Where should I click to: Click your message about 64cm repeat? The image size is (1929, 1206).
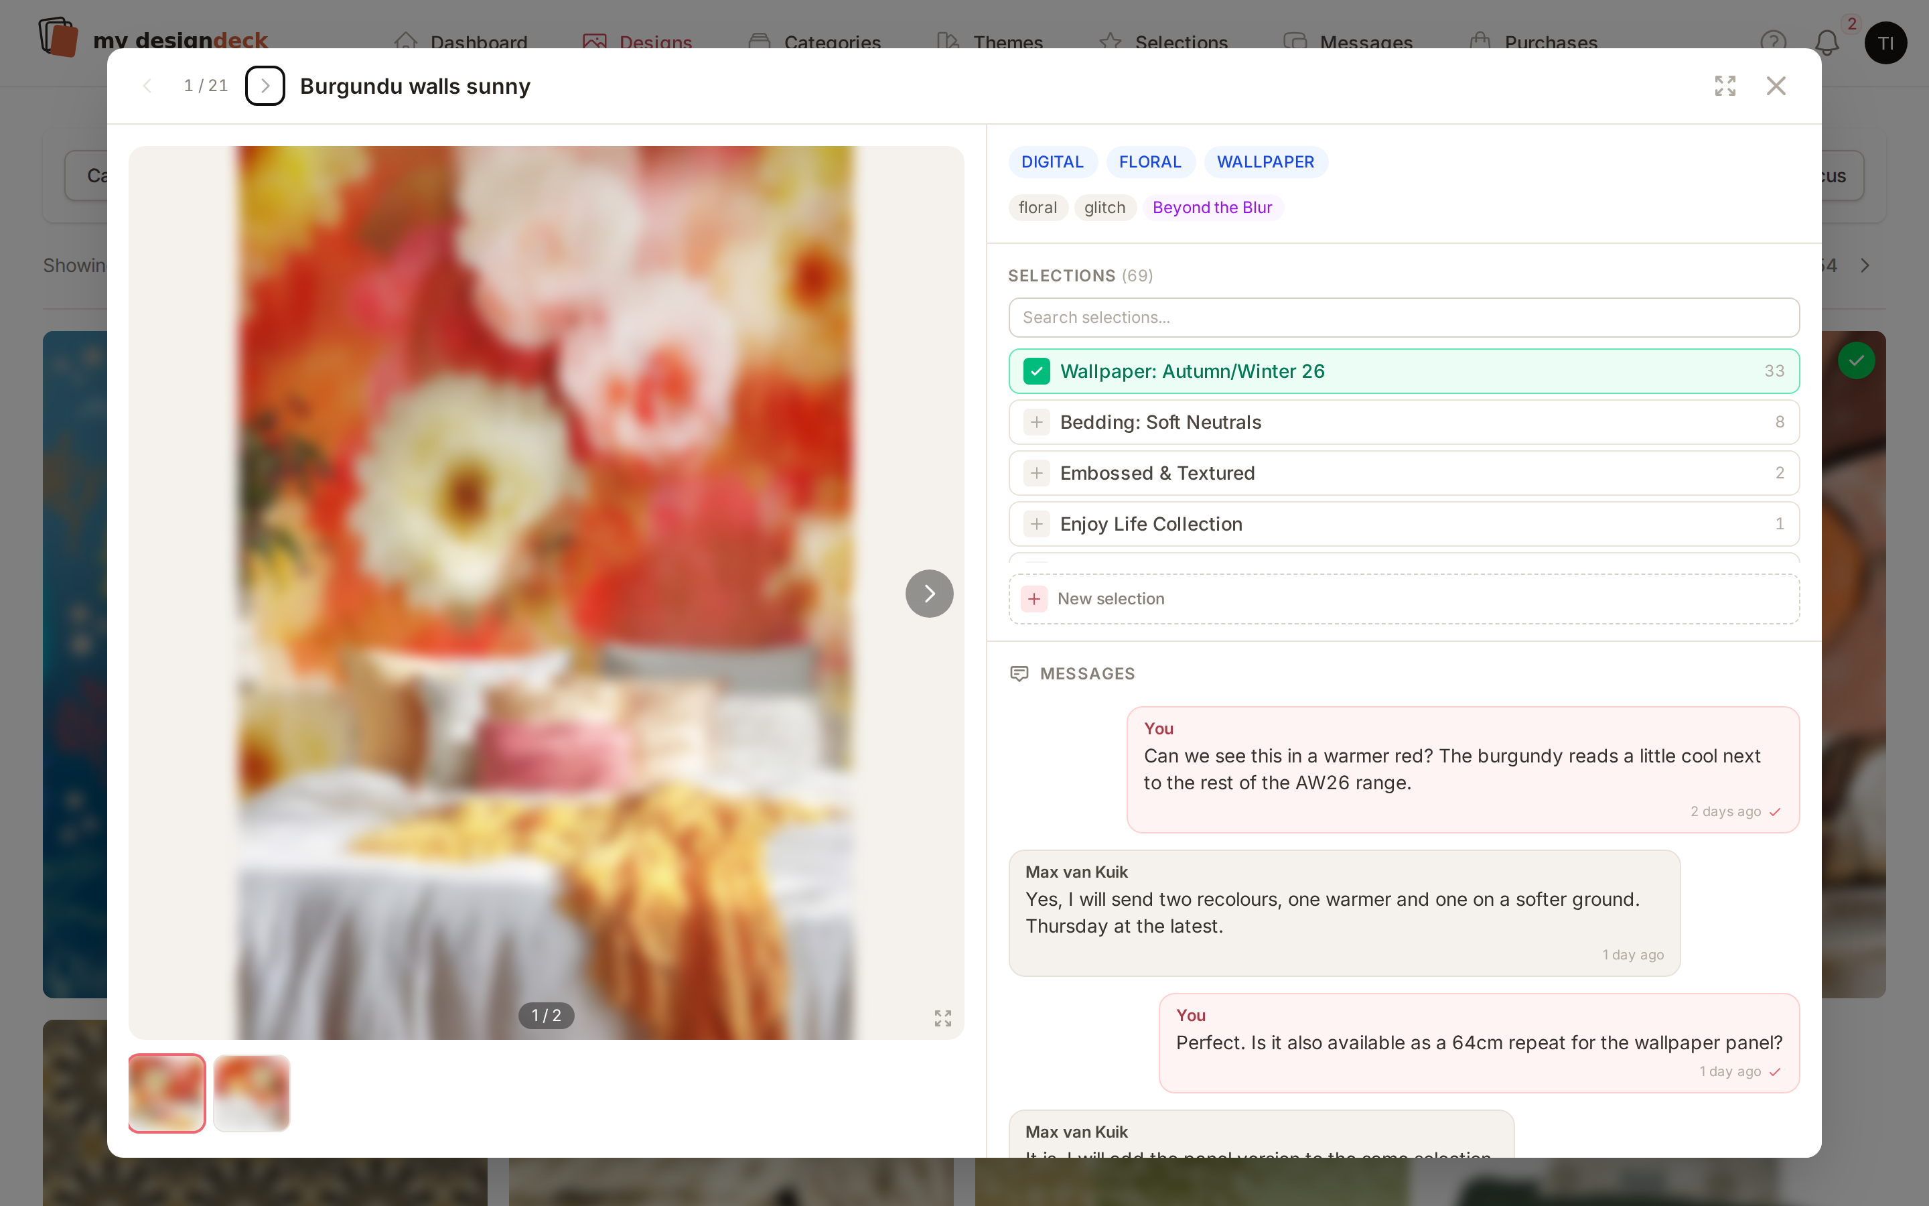1479,1043
